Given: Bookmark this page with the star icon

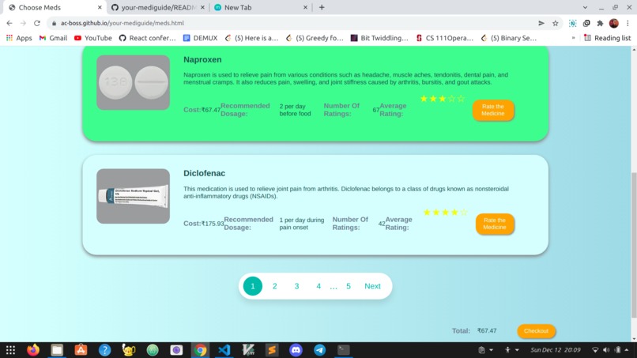Looking at the screenshot, I should 556,23.
